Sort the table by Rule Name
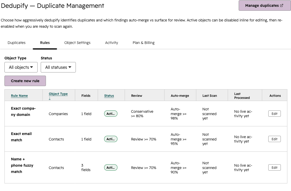 point(19,95)
